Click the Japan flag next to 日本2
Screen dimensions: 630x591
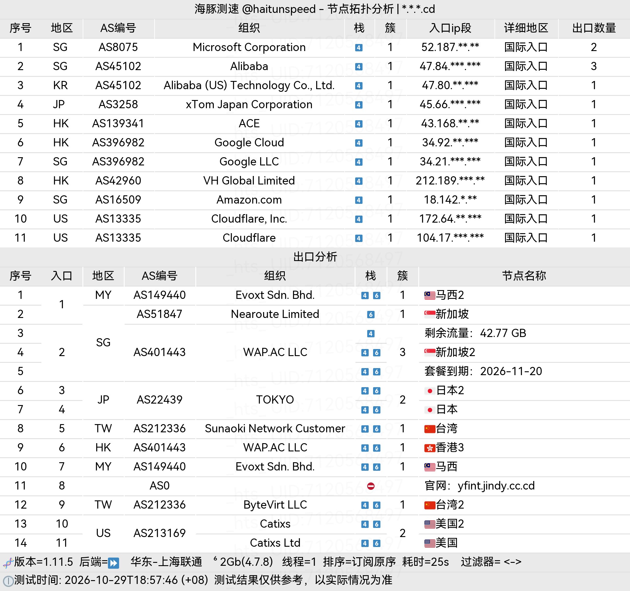(x=429, y=391)
